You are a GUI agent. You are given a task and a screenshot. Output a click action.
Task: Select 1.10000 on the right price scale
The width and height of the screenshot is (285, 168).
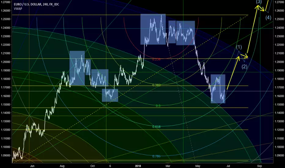pyautogui.click(x=279, y=147)
